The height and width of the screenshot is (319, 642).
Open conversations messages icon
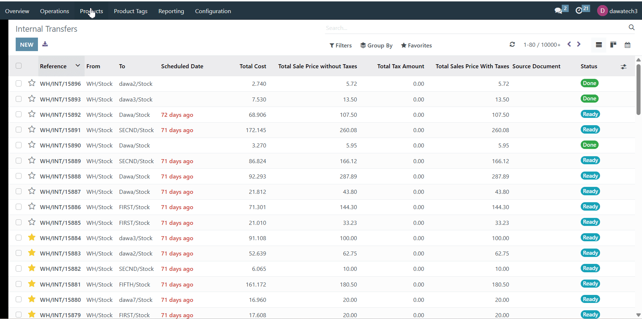coord(558,11)
